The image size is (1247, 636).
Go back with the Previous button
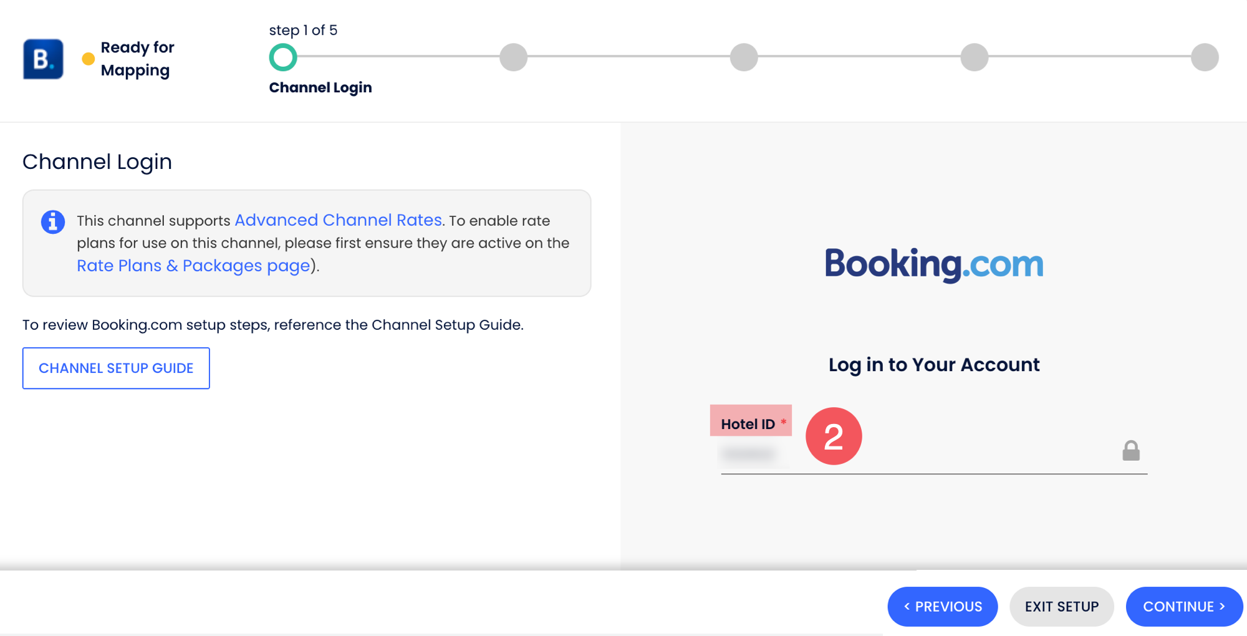coord(942,607)
